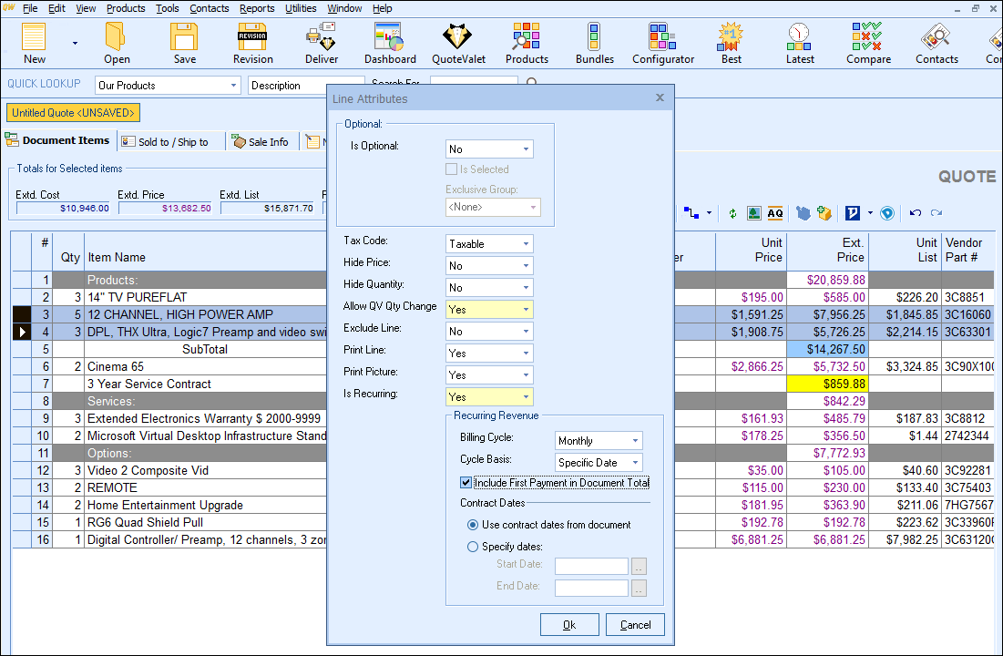Screen dimensions: 1003x656
Task: Switch to the Sale Info tab
Action: point(261,142)
